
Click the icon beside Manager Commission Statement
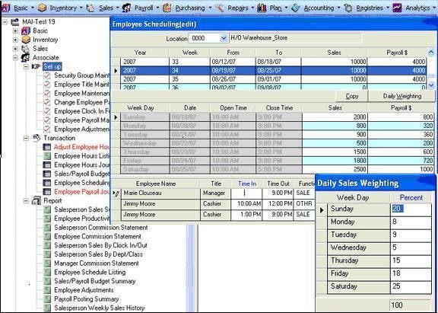[47, 263]
